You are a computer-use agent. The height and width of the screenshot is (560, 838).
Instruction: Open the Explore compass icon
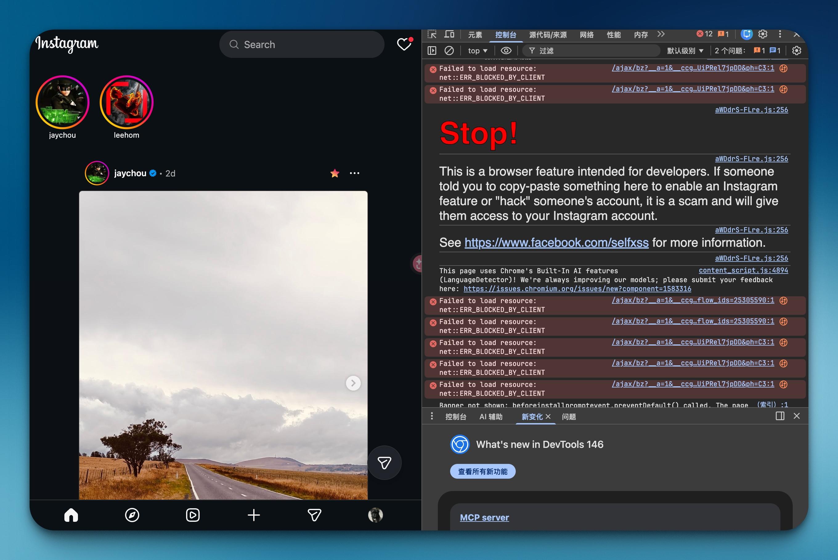(x=132, y=515)
